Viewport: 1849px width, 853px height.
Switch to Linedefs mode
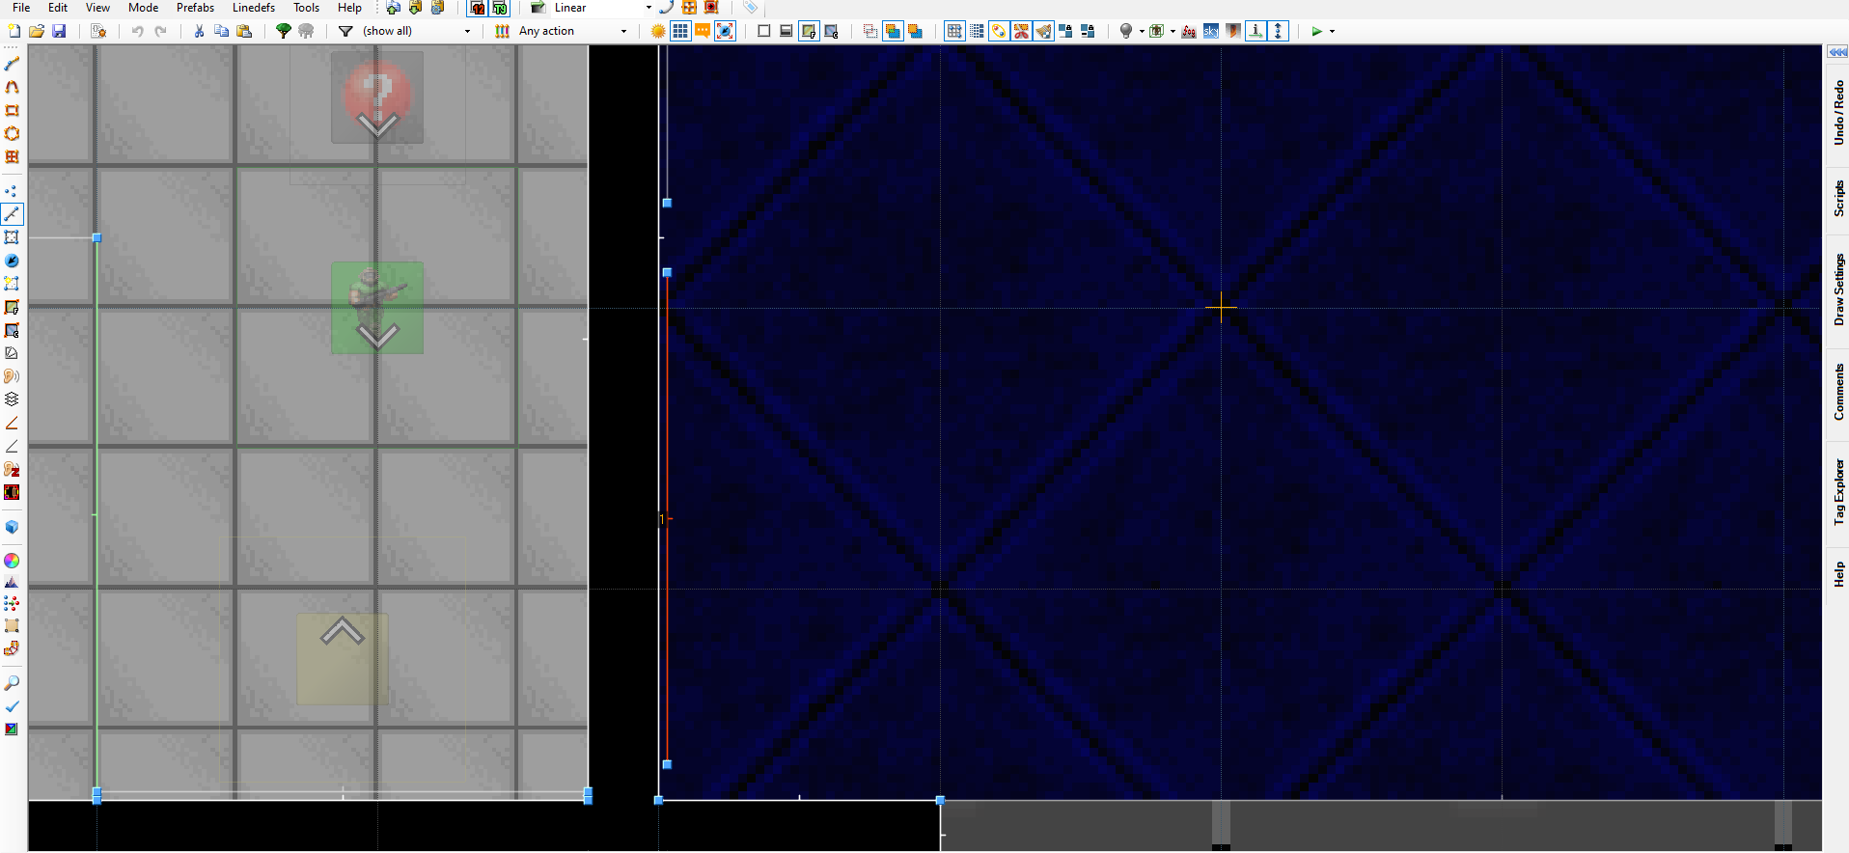pyautogui.click(x=12, y=214)
